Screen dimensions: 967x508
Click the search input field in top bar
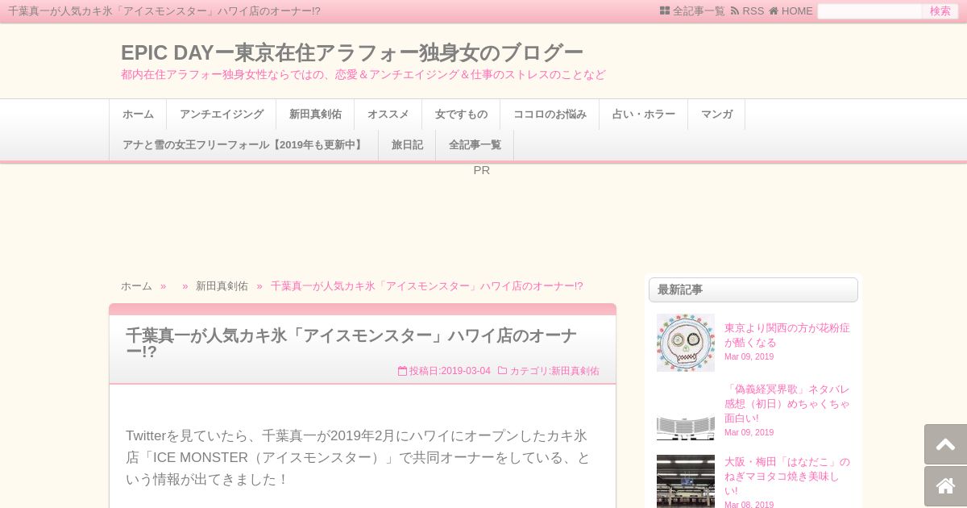pos(869,11)
